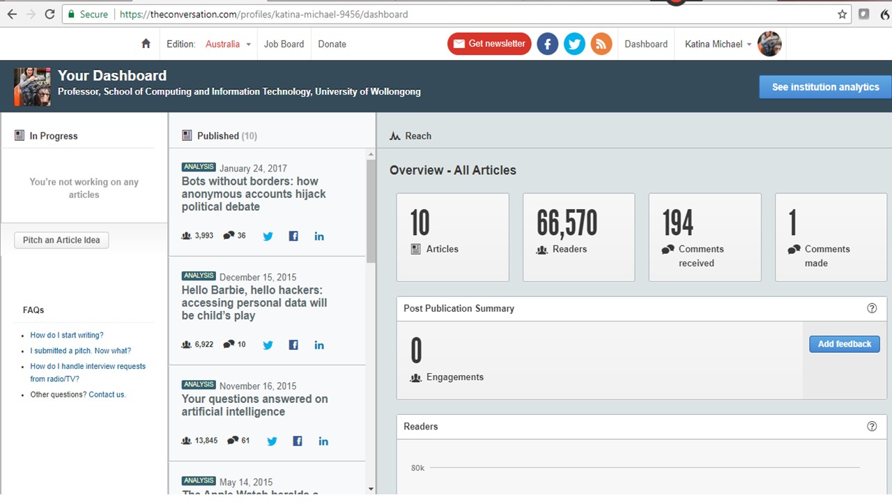Open FAQ How do I start writing?
The image size is (892, 502).
(x=67, y=335)
